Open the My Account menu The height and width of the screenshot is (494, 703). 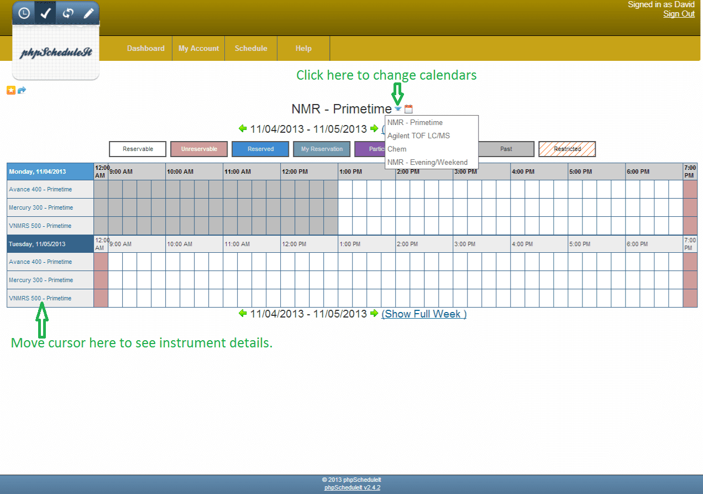coord(198,48)
